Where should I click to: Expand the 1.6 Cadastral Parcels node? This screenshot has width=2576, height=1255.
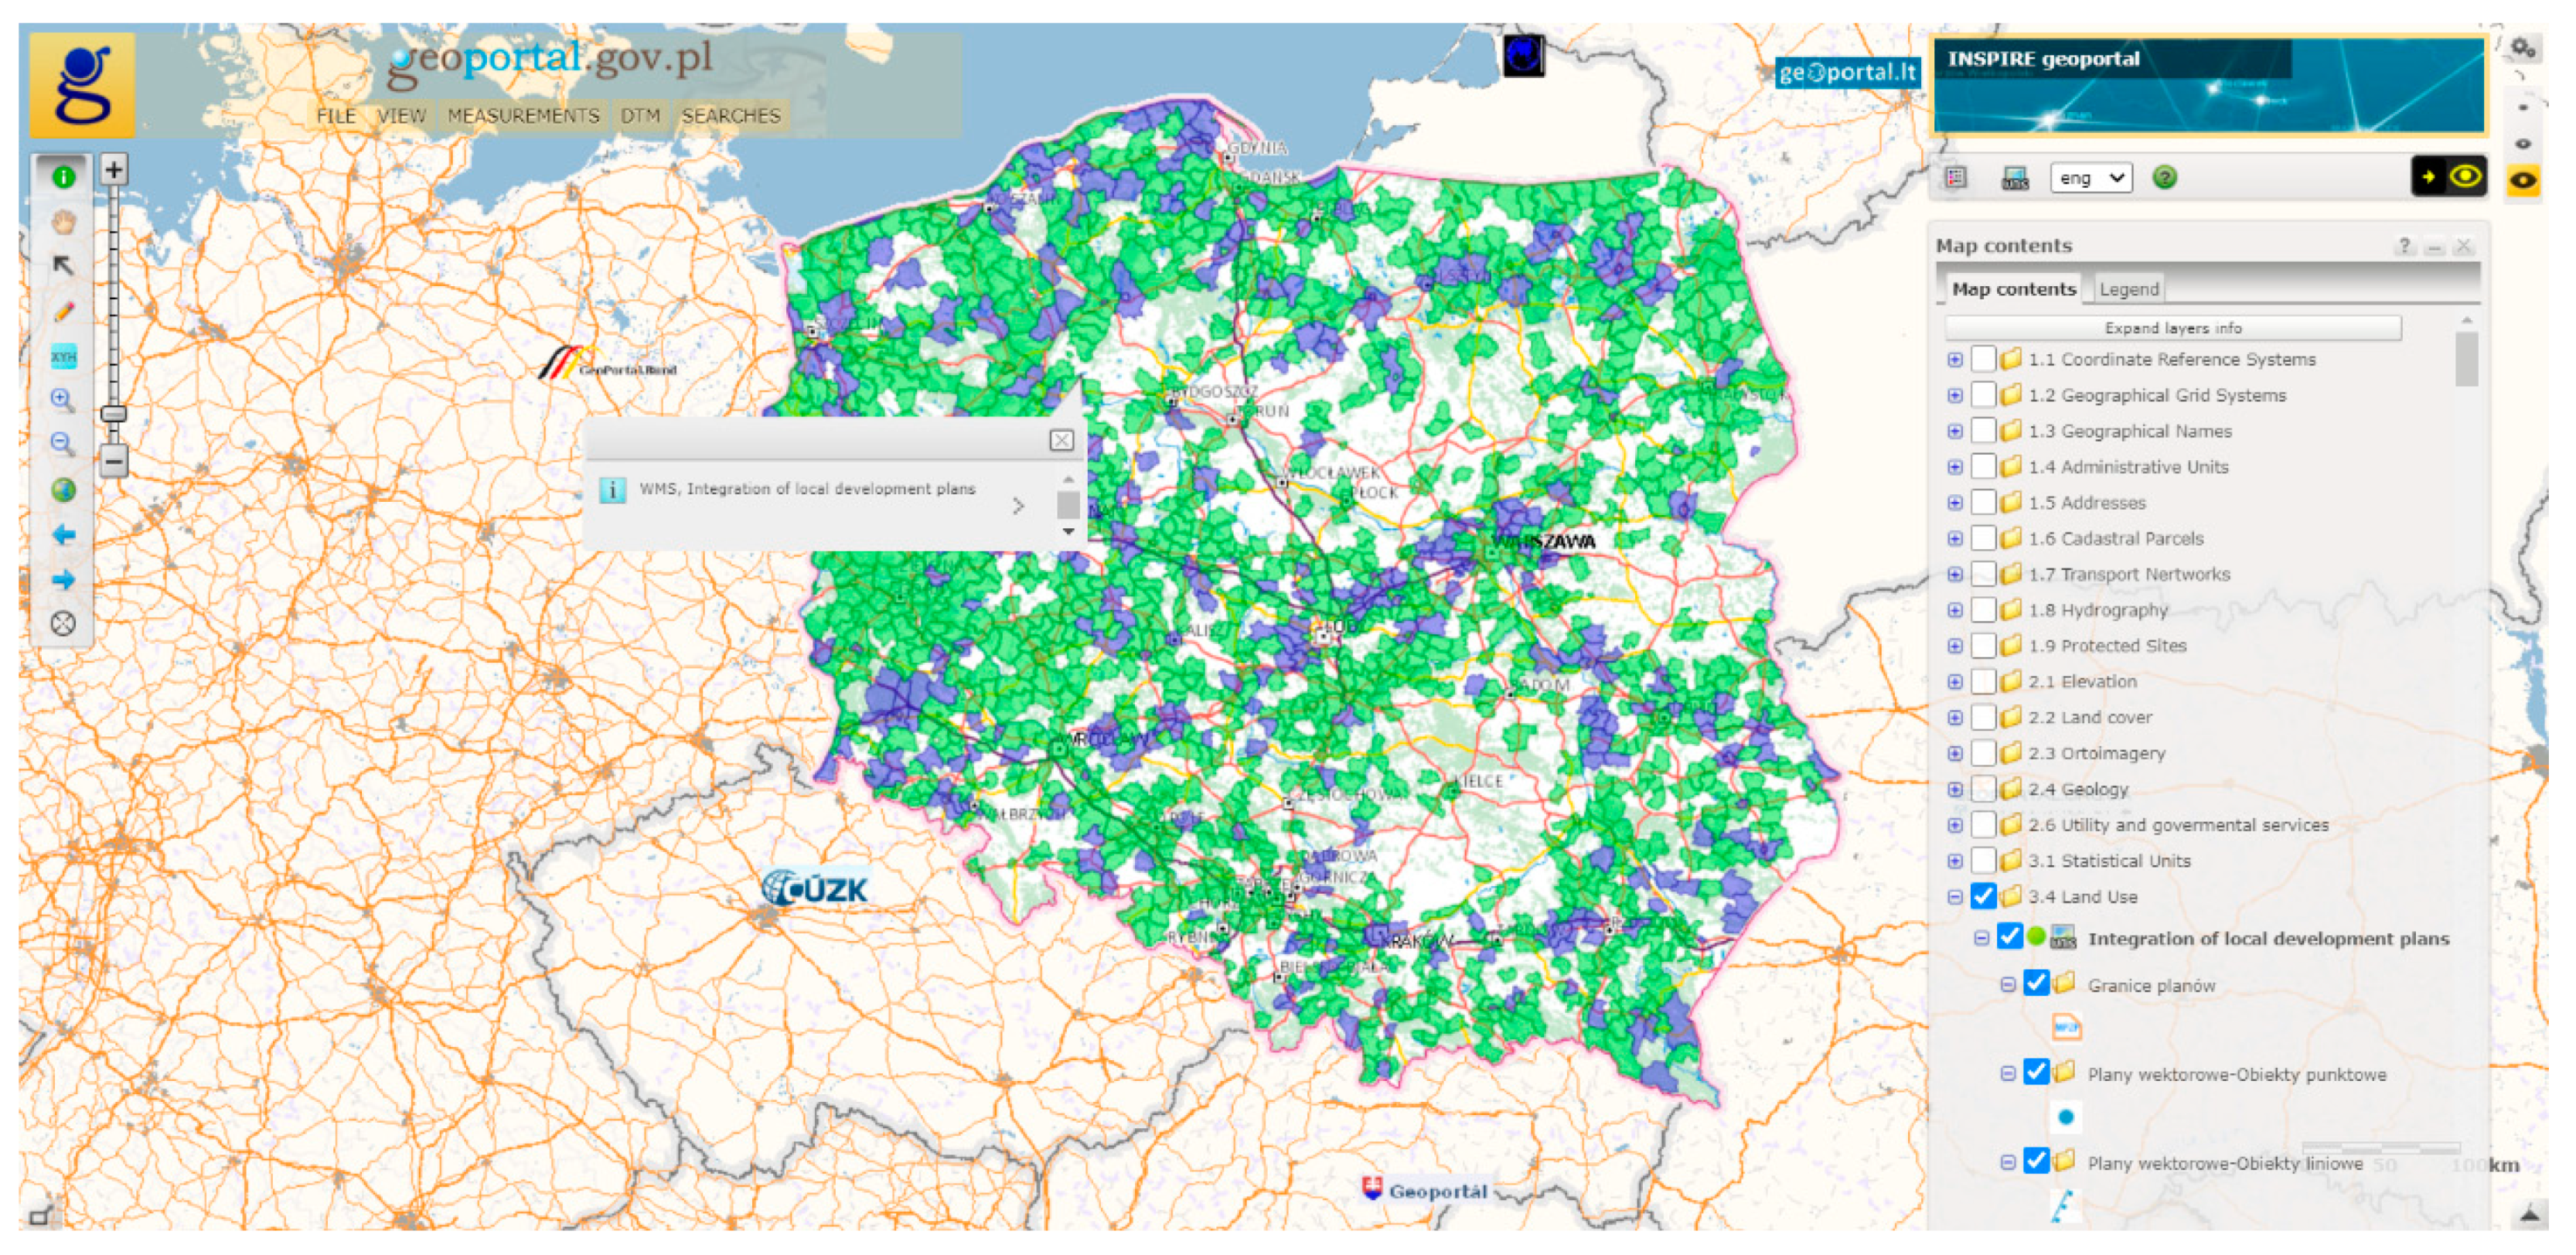tap(1955, 539)
